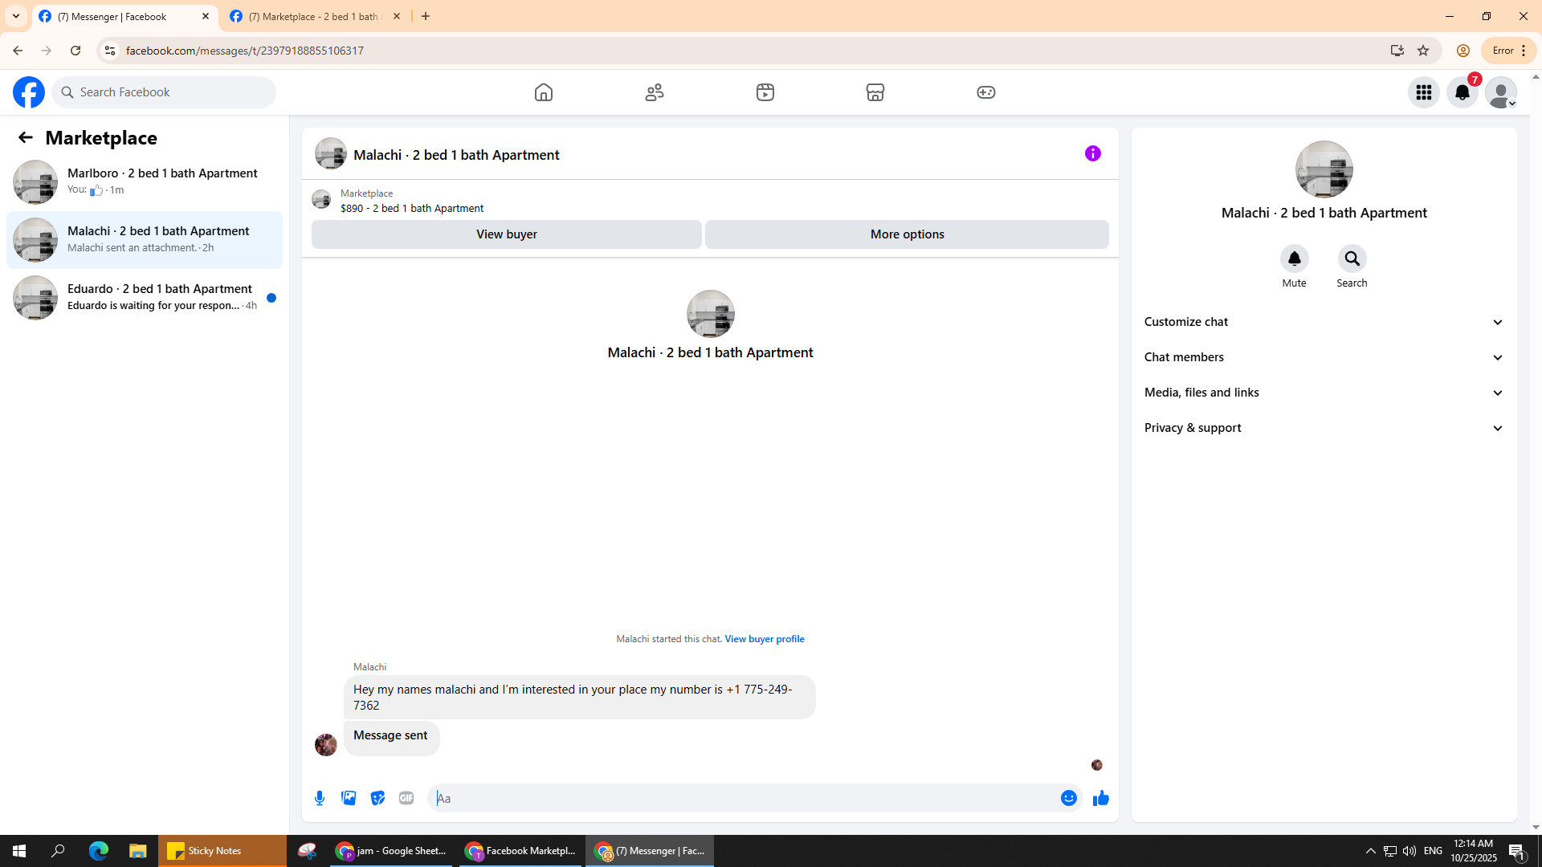The width and height of the screenshot is (1542, 867).
Task: Toggle the conversation information panel
Action: [1092, 153]
